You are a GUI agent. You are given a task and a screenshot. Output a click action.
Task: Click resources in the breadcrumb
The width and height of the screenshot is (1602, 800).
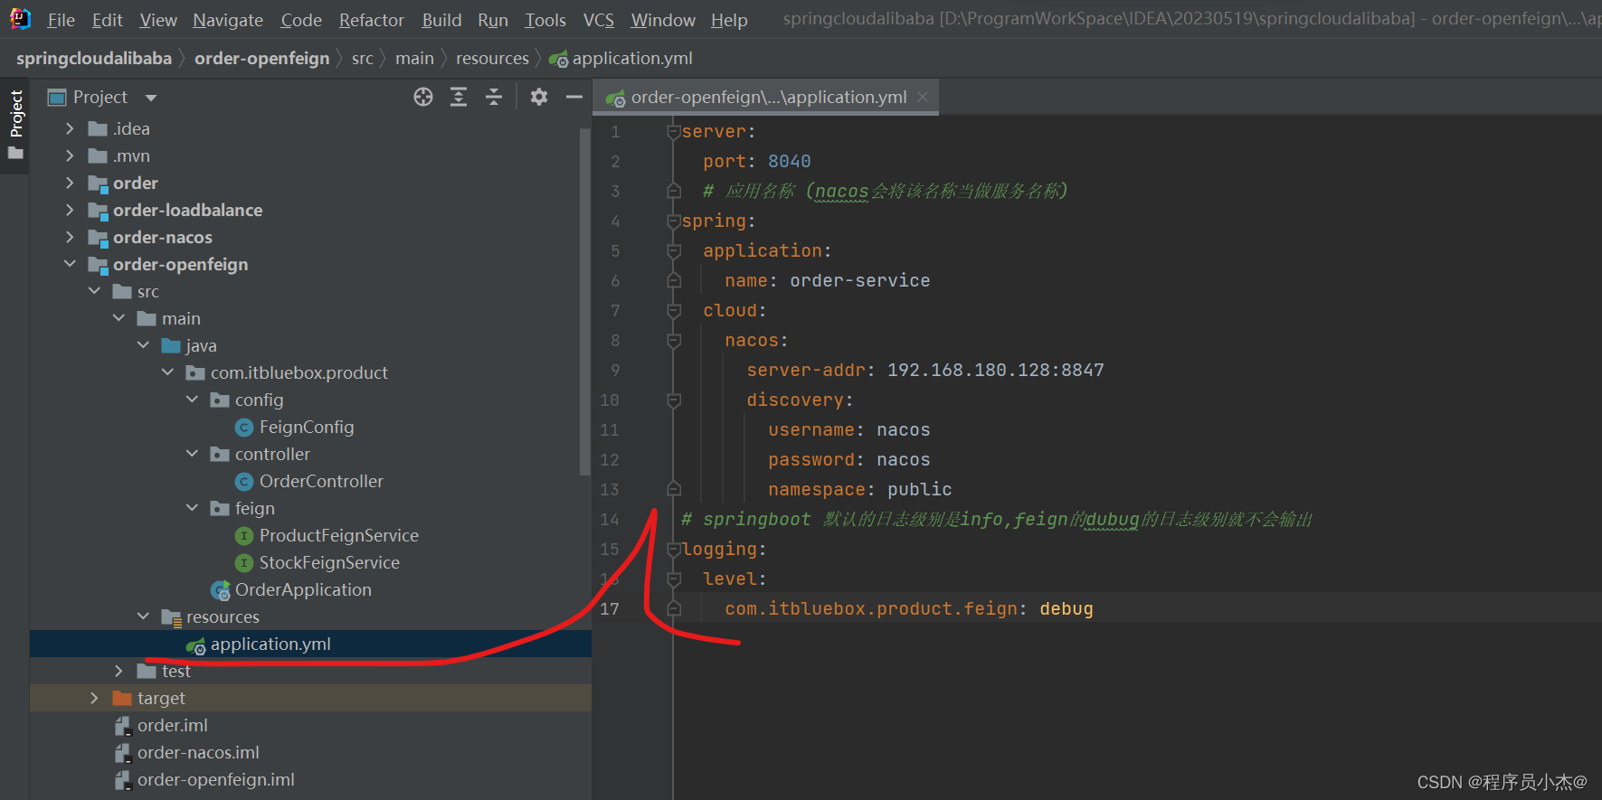(492, 59)
